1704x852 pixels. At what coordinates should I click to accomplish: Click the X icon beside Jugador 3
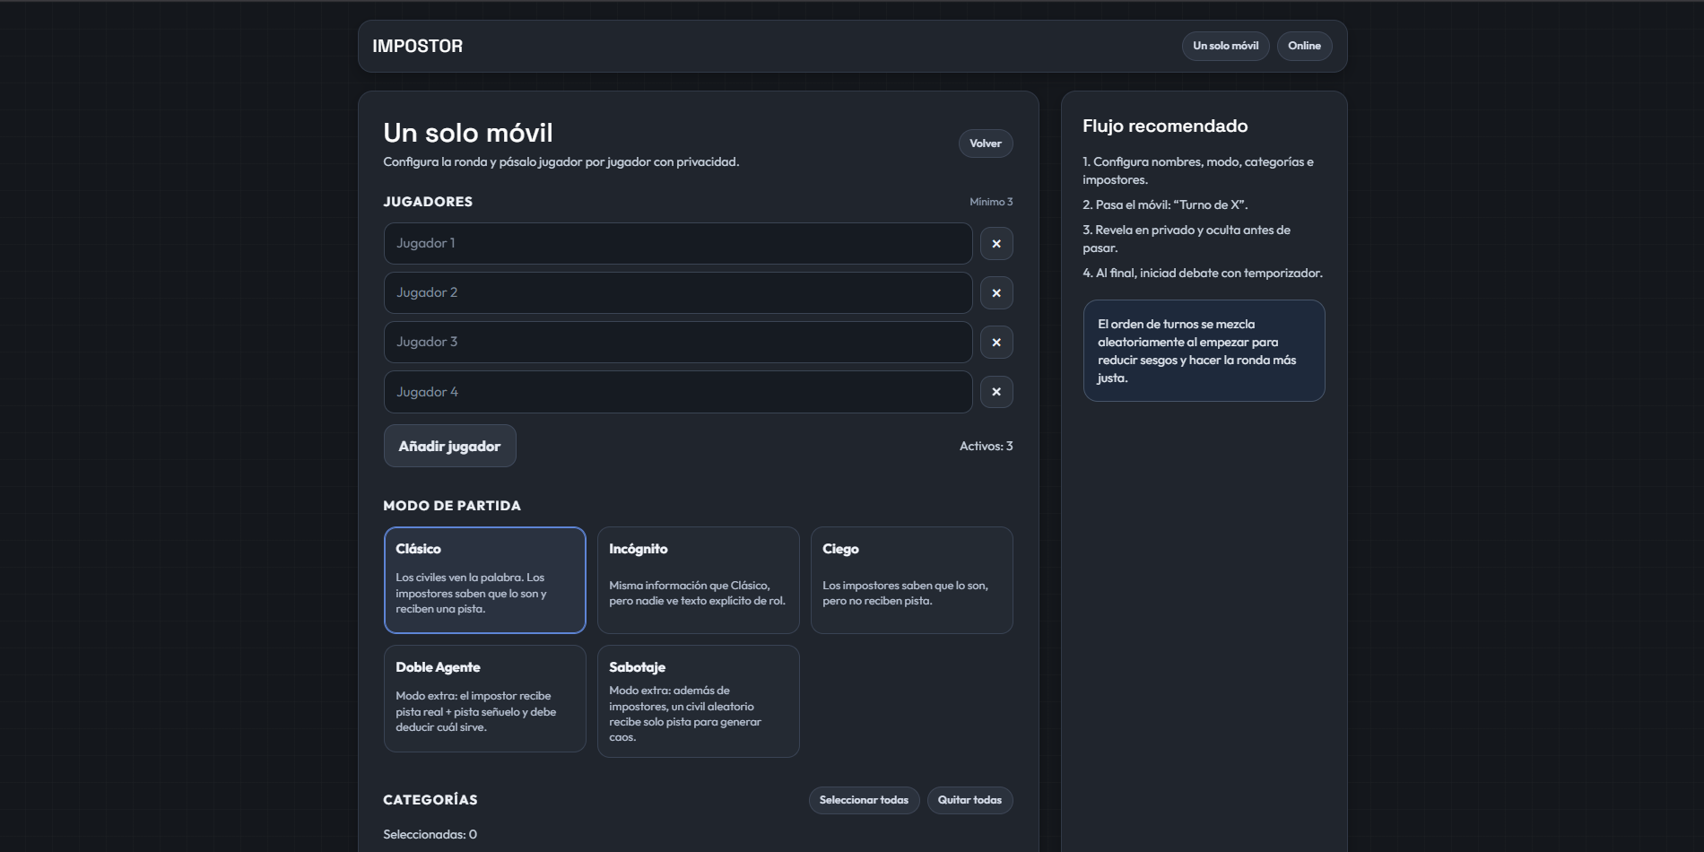[x=996, y=343]
